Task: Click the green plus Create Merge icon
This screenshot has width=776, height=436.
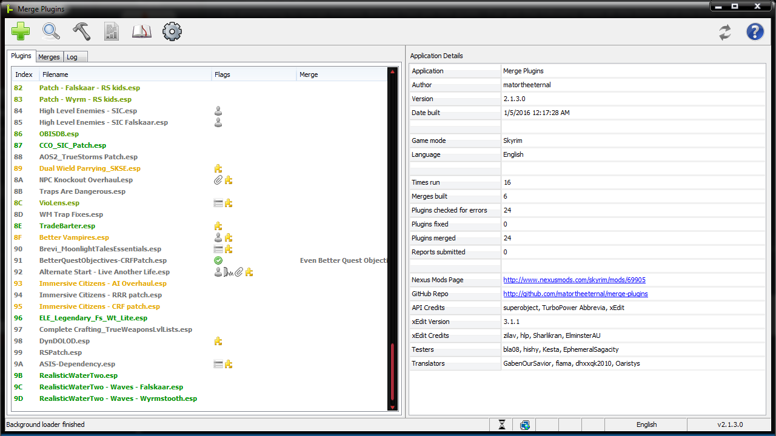Action: pos(21,31)
